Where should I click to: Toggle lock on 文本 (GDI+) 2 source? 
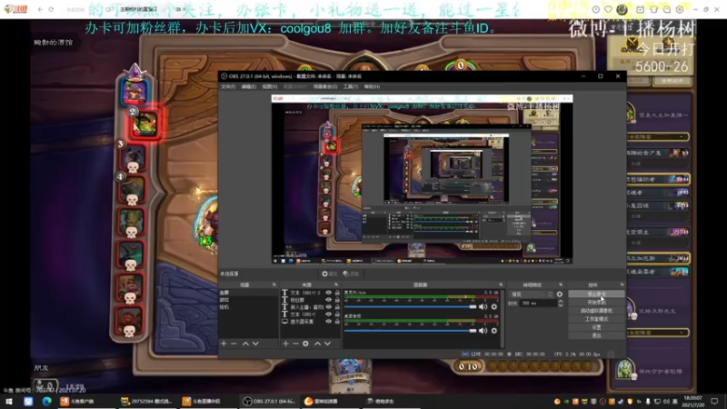pos(337,293)
